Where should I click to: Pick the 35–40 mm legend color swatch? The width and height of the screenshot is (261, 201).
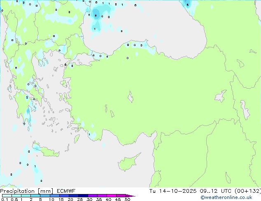pos(102,196)
